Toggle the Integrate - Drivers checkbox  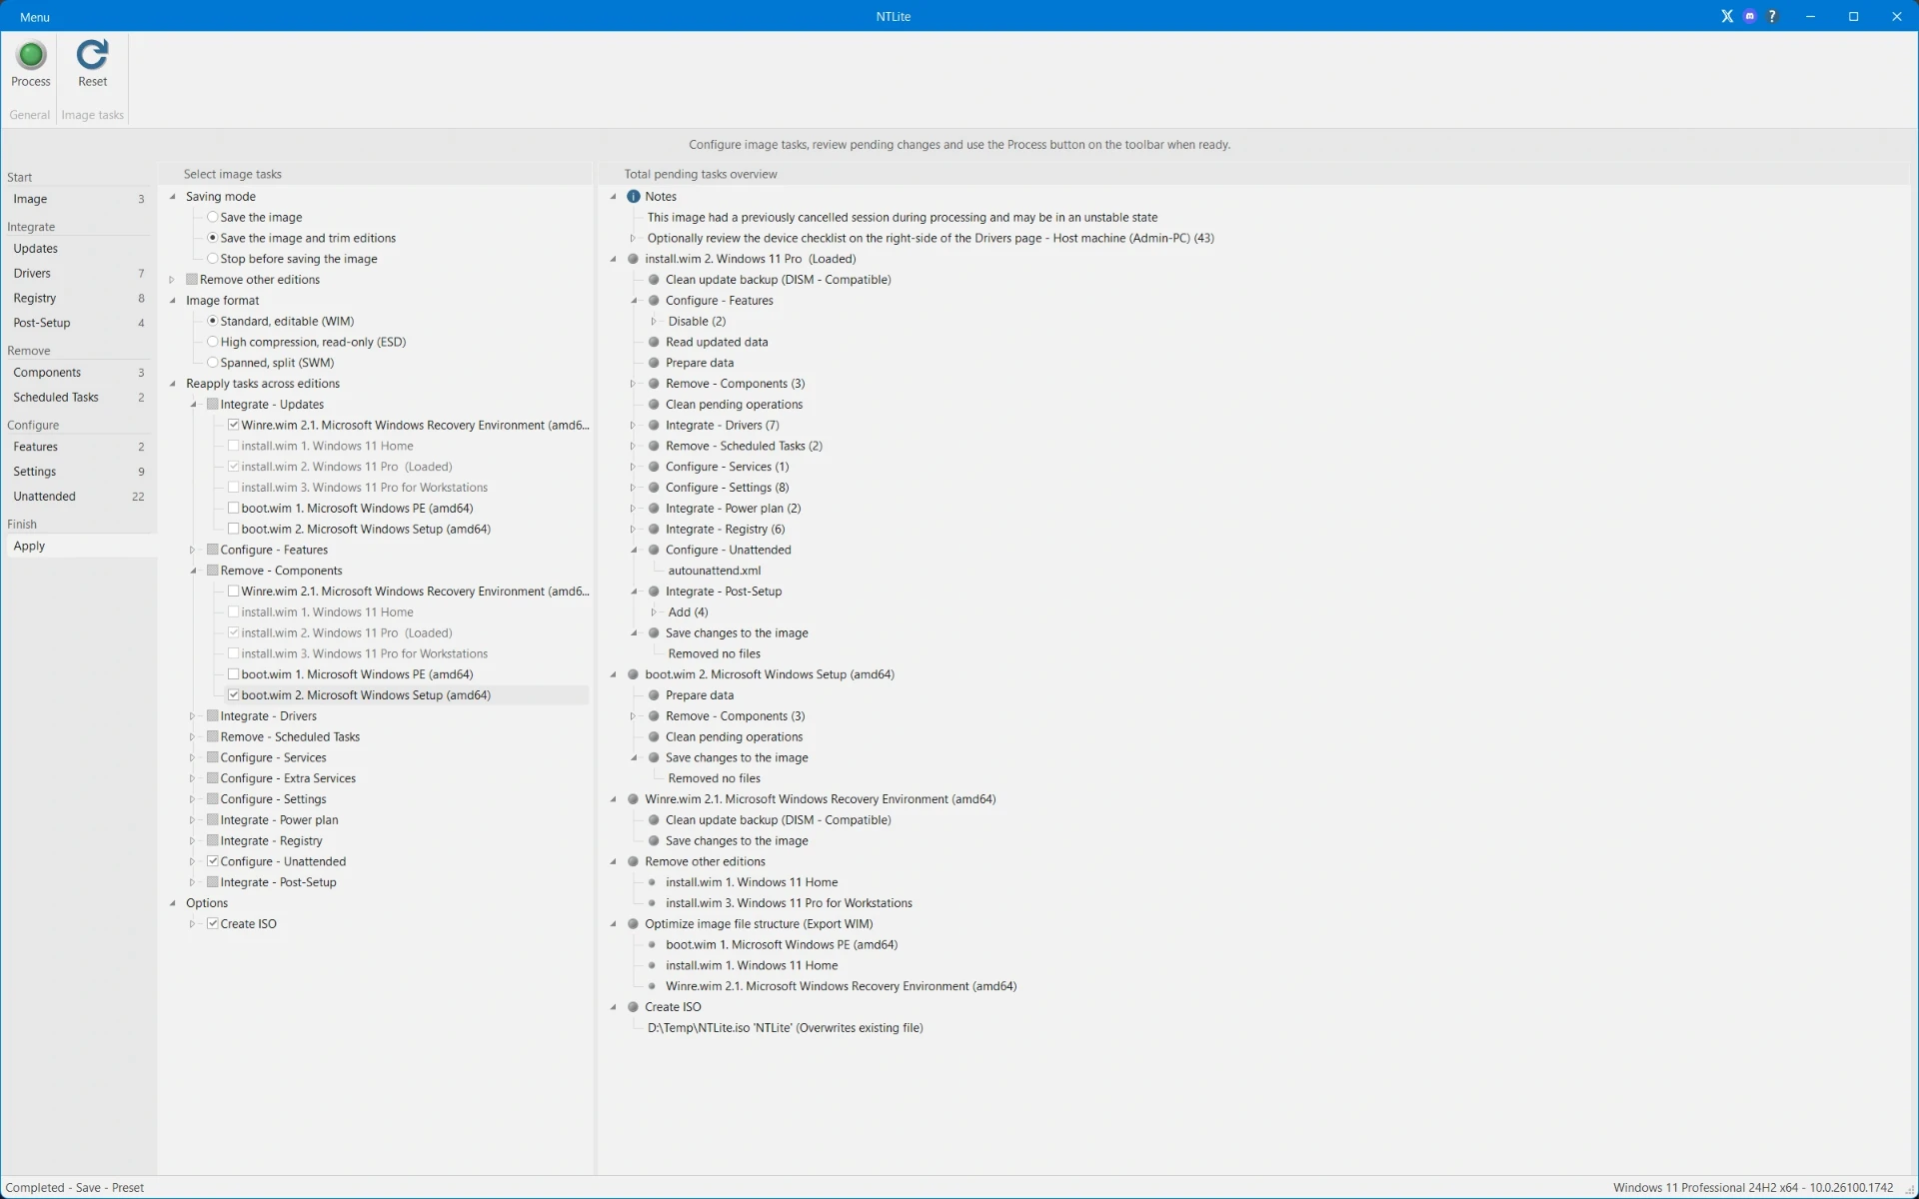point(213,716)
